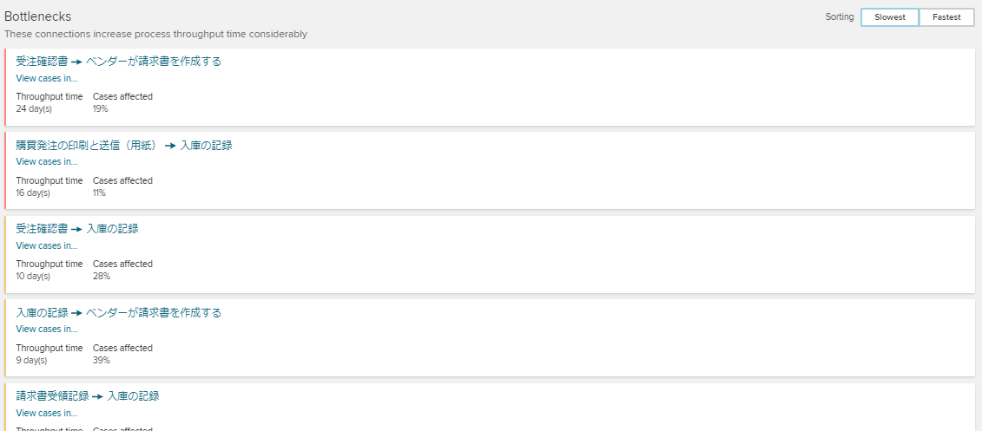Click the arrow icon after 請求書受領記録

pos(98,396)
